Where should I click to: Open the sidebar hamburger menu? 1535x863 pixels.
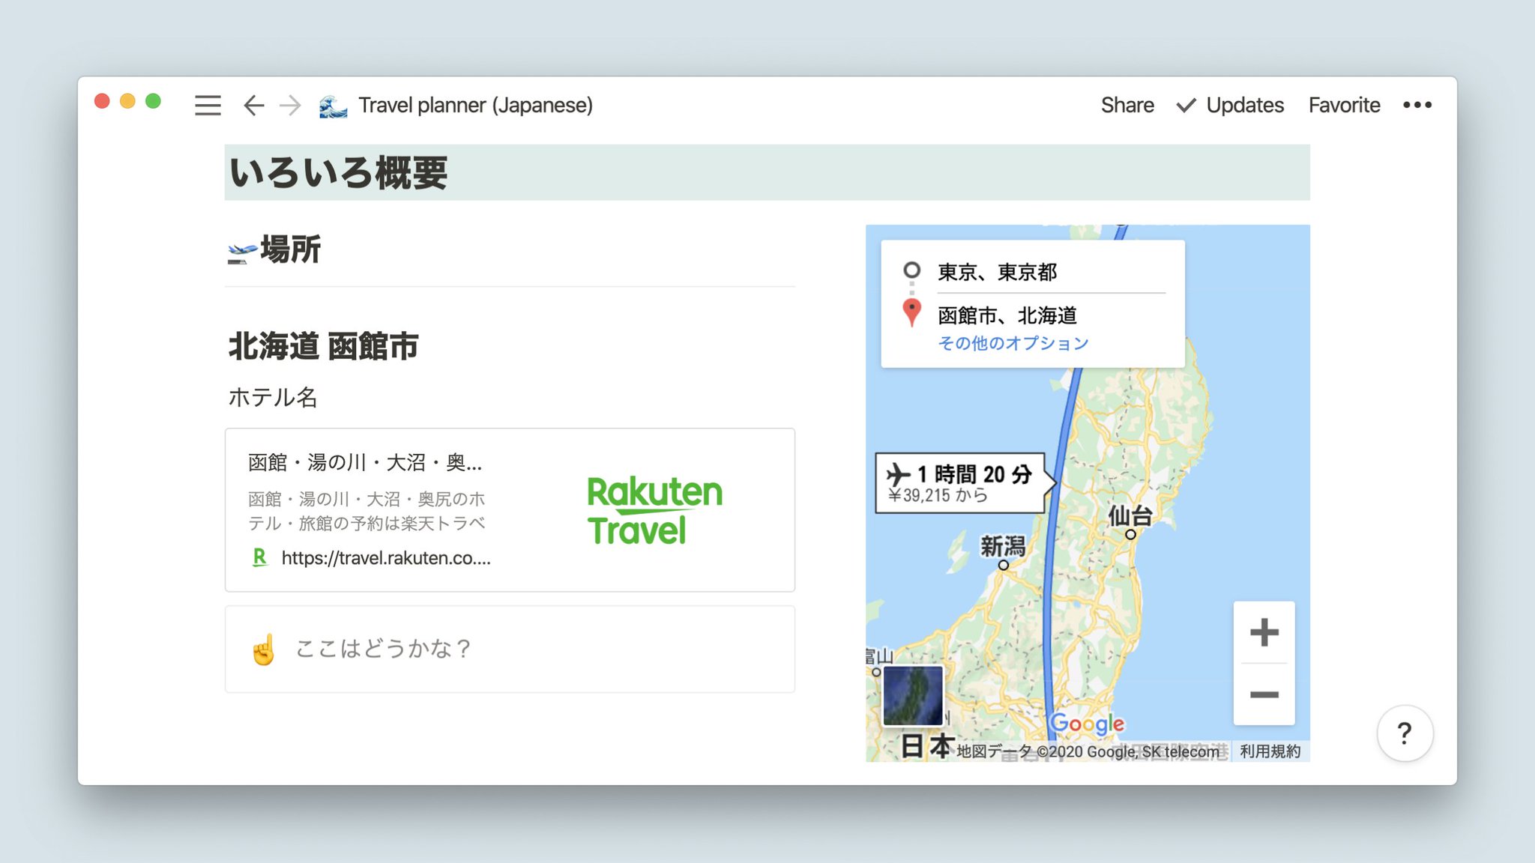208,105
